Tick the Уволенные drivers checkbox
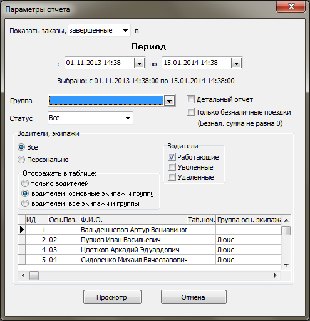The width and height of the screenshot is (310, 321). point(172,167)
